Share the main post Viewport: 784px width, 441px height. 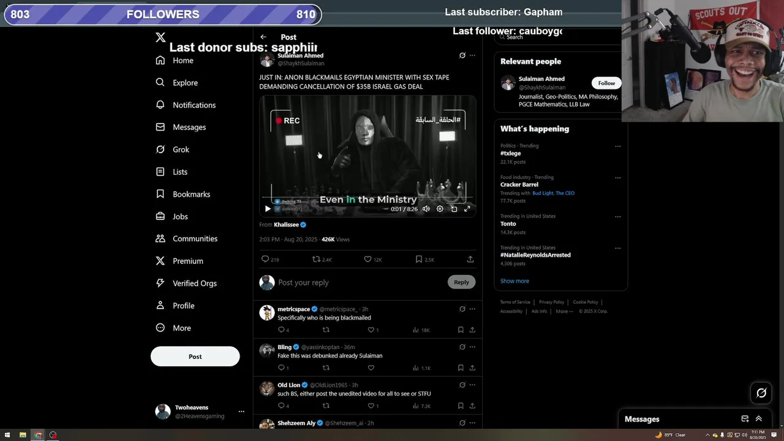tap(470, 259)
